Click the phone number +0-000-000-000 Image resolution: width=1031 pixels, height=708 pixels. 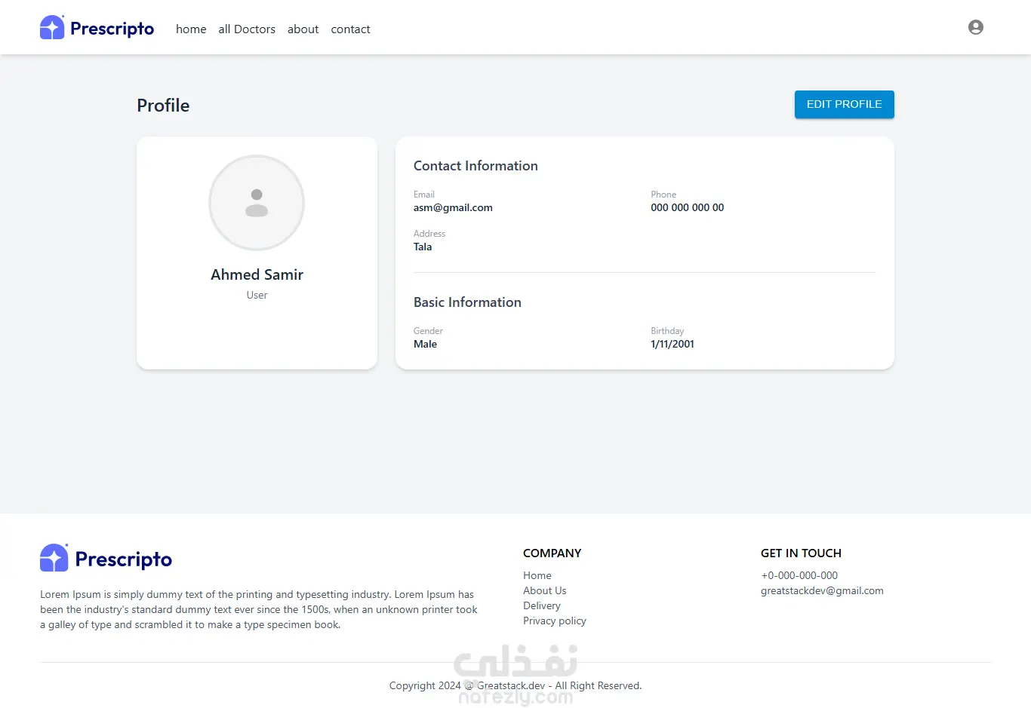pyautogui.click(x=799, y=575)
